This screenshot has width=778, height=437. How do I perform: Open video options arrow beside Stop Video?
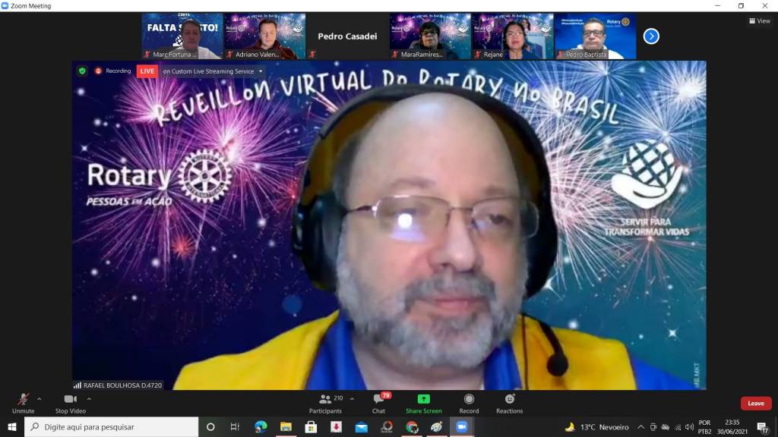point(89,398)
